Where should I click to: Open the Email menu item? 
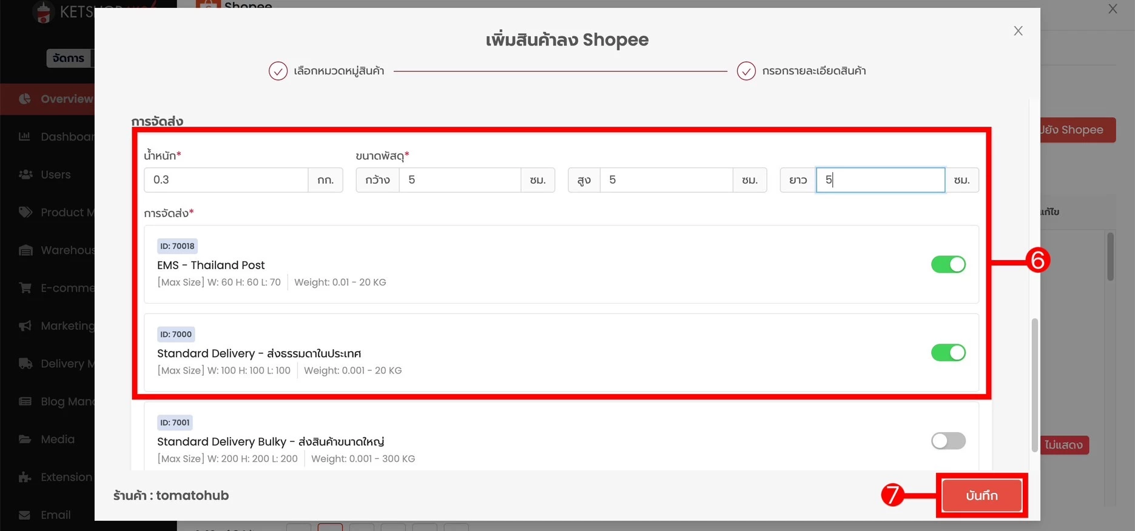[55, 515]
